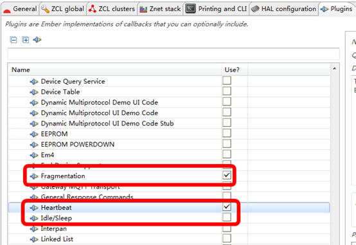Select the Device Table row label

[x=60, y=92]
